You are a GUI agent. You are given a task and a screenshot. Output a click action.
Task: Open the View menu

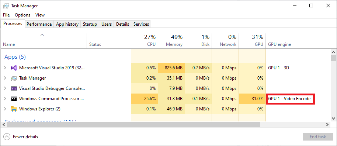pyautogui.click(x=40, y=15)
